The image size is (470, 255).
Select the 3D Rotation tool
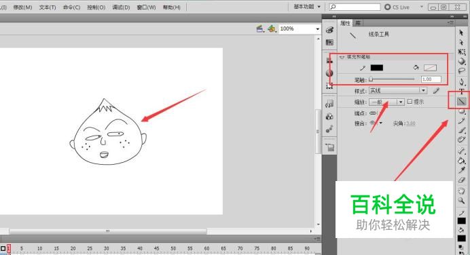462,61
